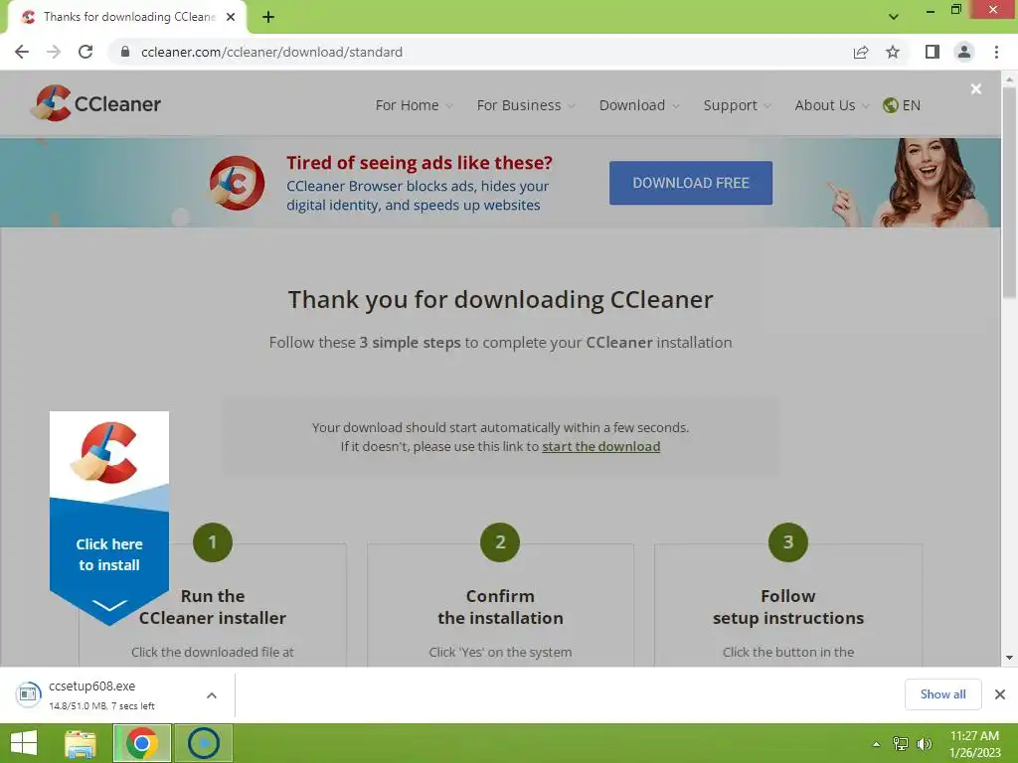
Task: Open the browser side panel icon
Action: 932,52
